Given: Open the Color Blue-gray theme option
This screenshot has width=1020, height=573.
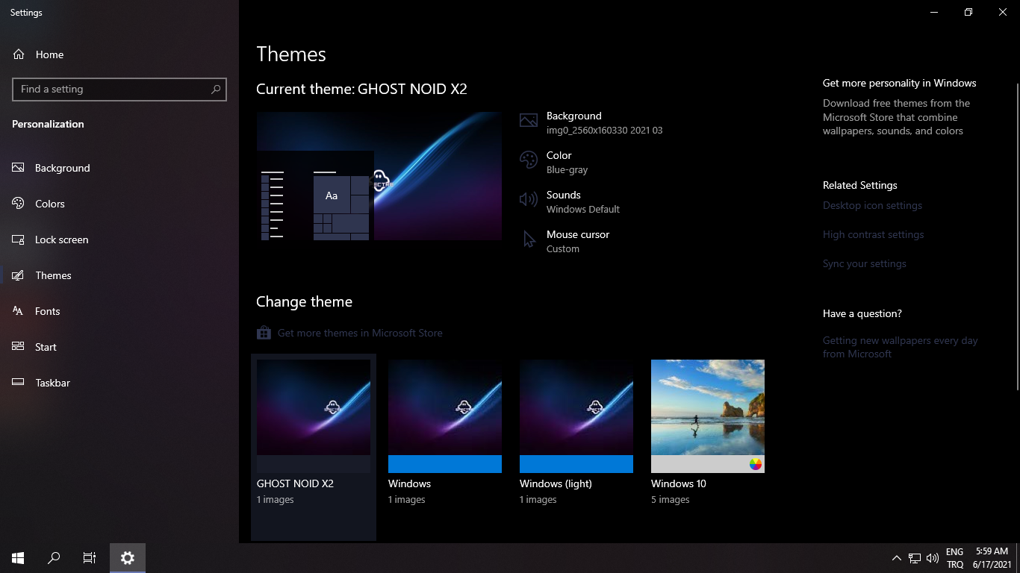Looking at the screenshot, I should (554, 162).
